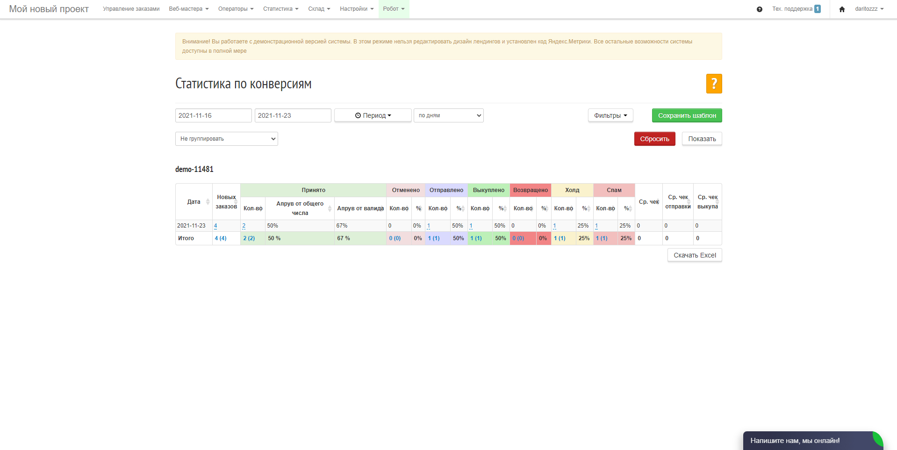Sort by Выкуплено percent column arrows
Image resolution: width=897 pixels, height=450 pixels.
coord(505,208)
